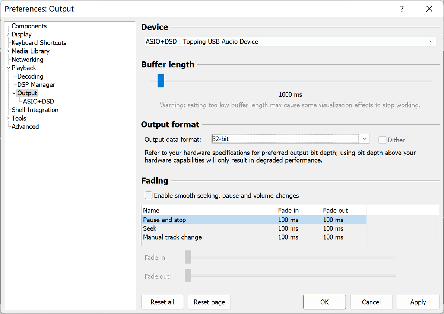Open the DSP Manager page
Screen dimensions: 444x314
coord(36,84)
